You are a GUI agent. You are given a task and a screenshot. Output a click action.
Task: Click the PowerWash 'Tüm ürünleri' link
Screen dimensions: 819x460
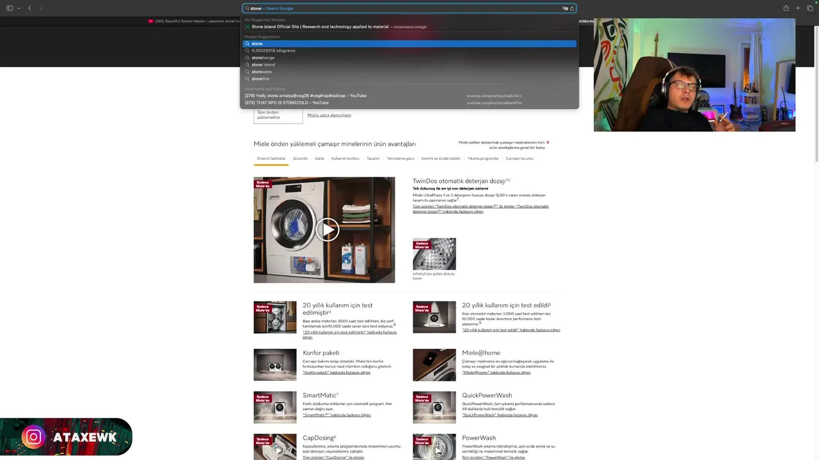click(493, 457)
